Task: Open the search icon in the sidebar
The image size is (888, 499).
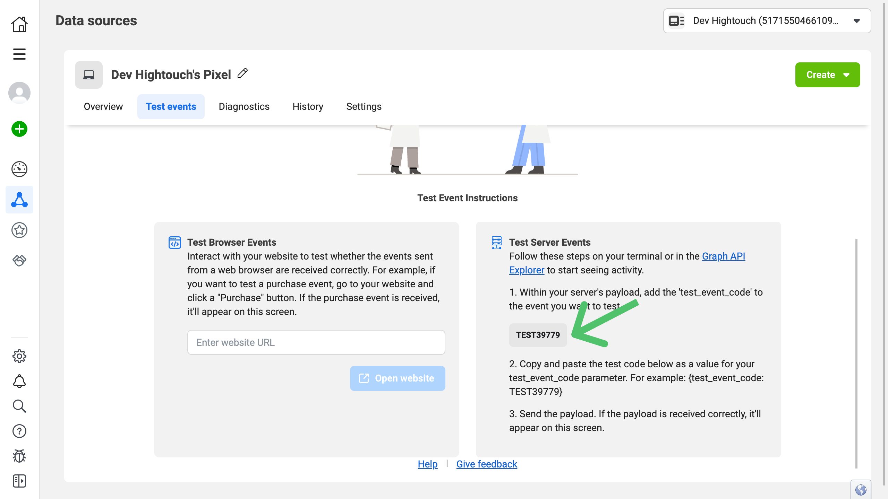Action: pos(19,406)
